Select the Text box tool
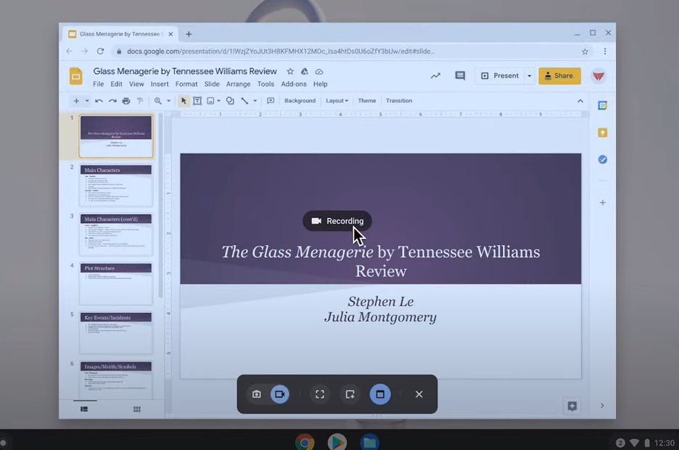This screenshot has width=679, height=450. pos(197,101)
